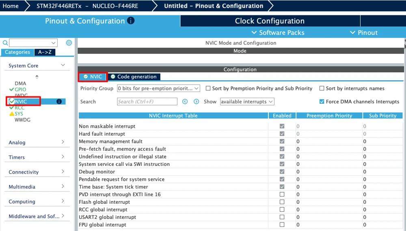406x231 pixels.
Task: Click STM32F446RETx NUCLEO-F446RE breadcrumb
Action: (x=87, y=6)
